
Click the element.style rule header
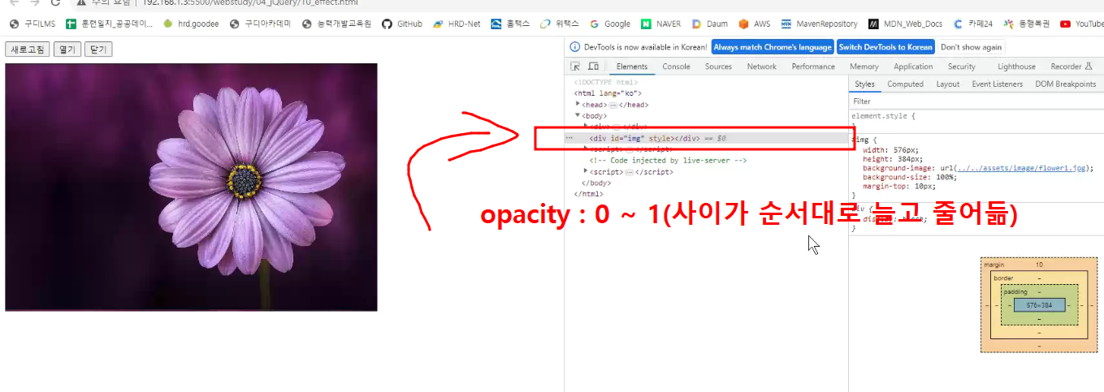[883, 116]
